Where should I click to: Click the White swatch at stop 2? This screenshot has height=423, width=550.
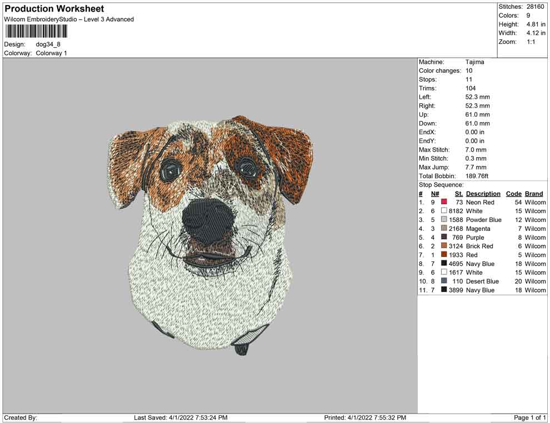click(x=444, y=211)
